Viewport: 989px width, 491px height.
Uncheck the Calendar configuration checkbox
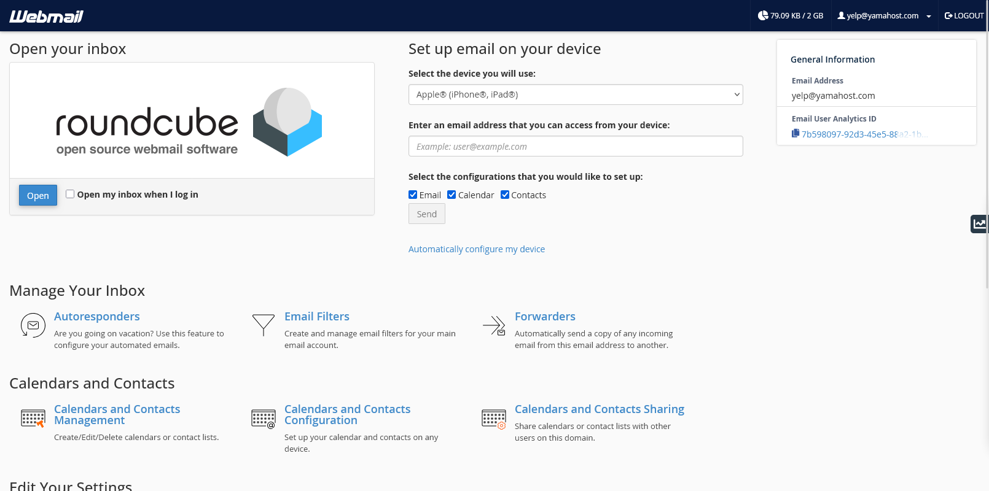click(451, 195)
